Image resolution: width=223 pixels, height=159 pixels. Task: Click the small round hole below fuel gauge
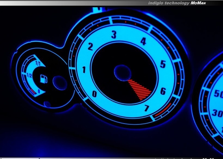coord(47,104)
